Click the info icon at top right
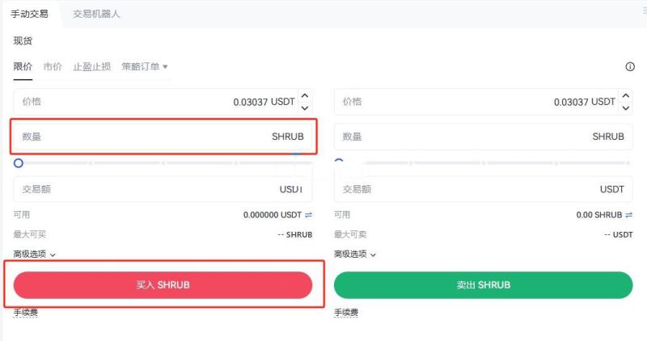This screenshot has height=341, width=647. (x=630, y=67)
